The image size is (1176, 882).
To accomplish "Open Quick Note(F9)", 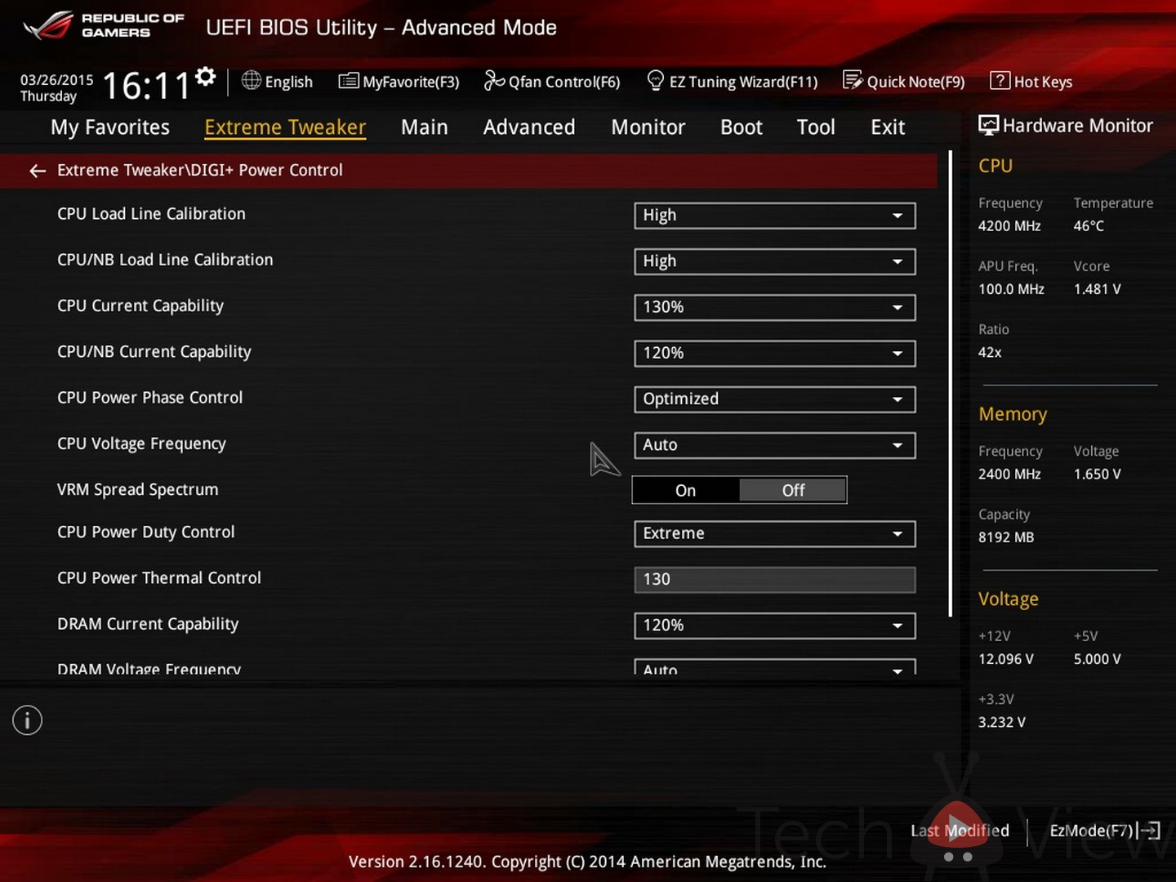I will 904,82.
